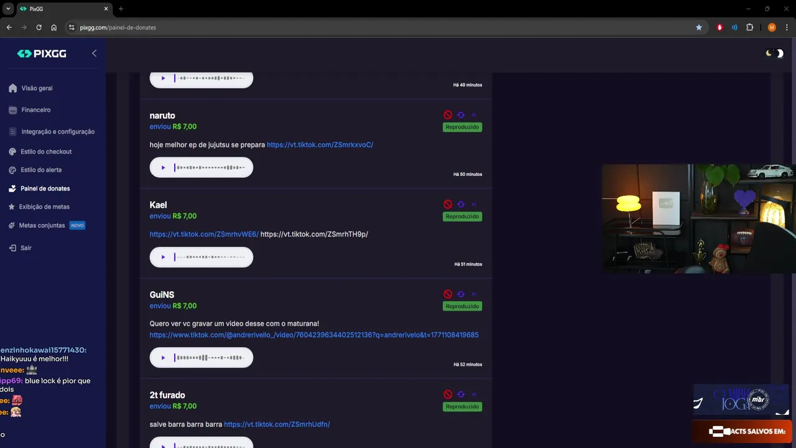This screenshot has height=448, width=796.
Task: Reload the page in the browser
Action: [x=39, y=27]
